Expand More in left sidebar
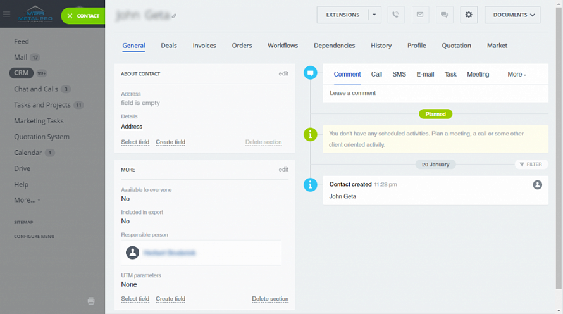This screenshot has width=563, height=314. 27,200
